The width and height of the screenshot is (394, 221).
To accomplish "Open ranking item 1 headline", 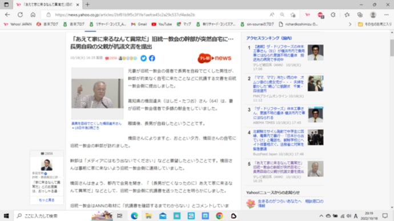I will click(279, 53).
